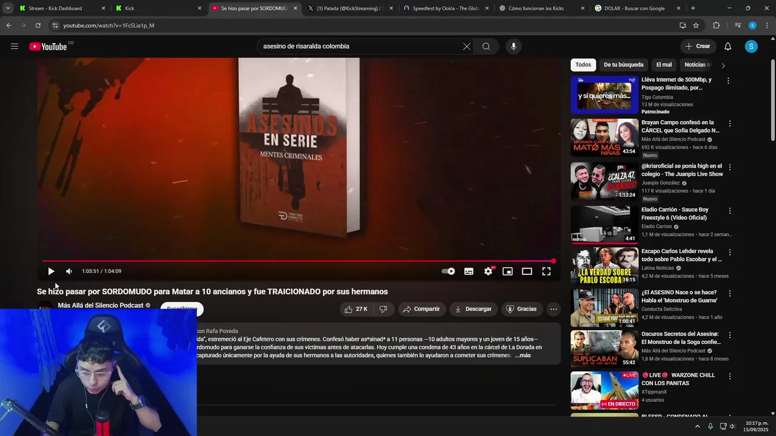Show hidden system tray icons
Viewport: 776px width, 436px height.
(697, 426)
